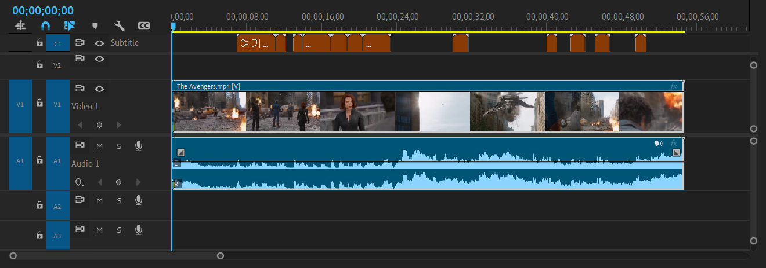The width and height of the screenshot is (766, 268).
Task: Go to next keyframe on Video 1
Action: (119, 124)
